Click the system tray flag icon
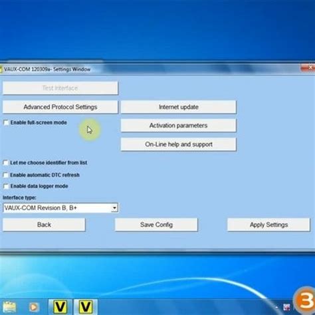 click(286, 307)
